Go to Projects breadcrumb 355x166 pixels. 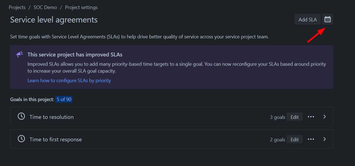[17, 7]
